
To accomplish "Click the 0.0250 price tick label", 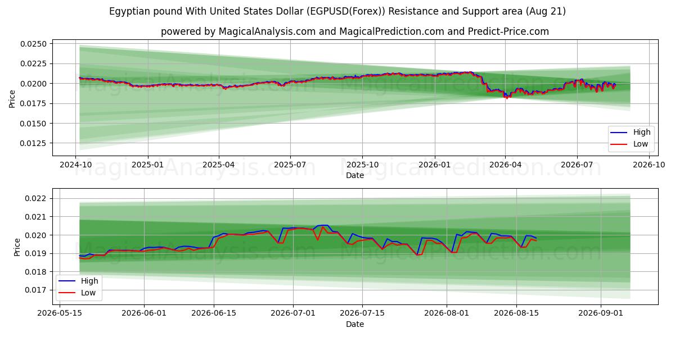I will [35, 44].
